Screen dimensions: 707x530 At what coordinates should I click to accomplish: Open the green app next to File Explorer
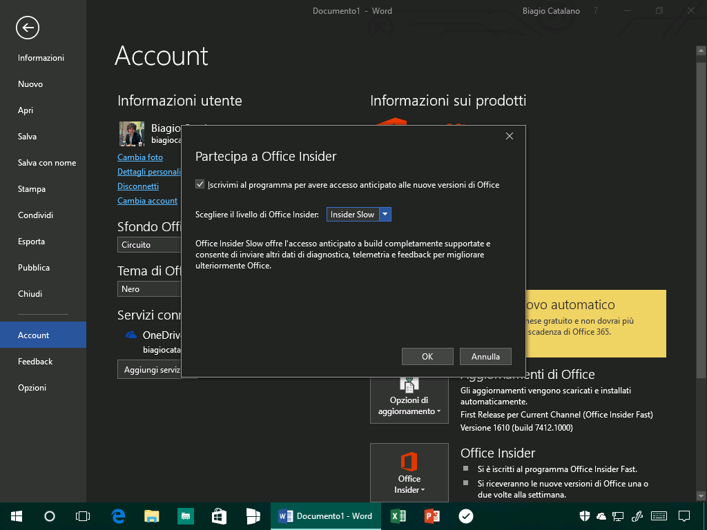[185, 516]
